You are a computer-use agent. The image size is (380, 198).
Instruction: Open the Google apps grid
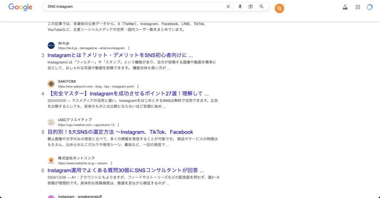[358, 7]
